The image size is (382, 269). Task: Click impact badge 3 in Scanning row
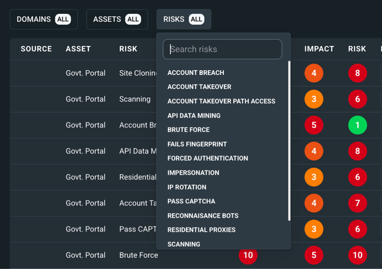[314, 99]
